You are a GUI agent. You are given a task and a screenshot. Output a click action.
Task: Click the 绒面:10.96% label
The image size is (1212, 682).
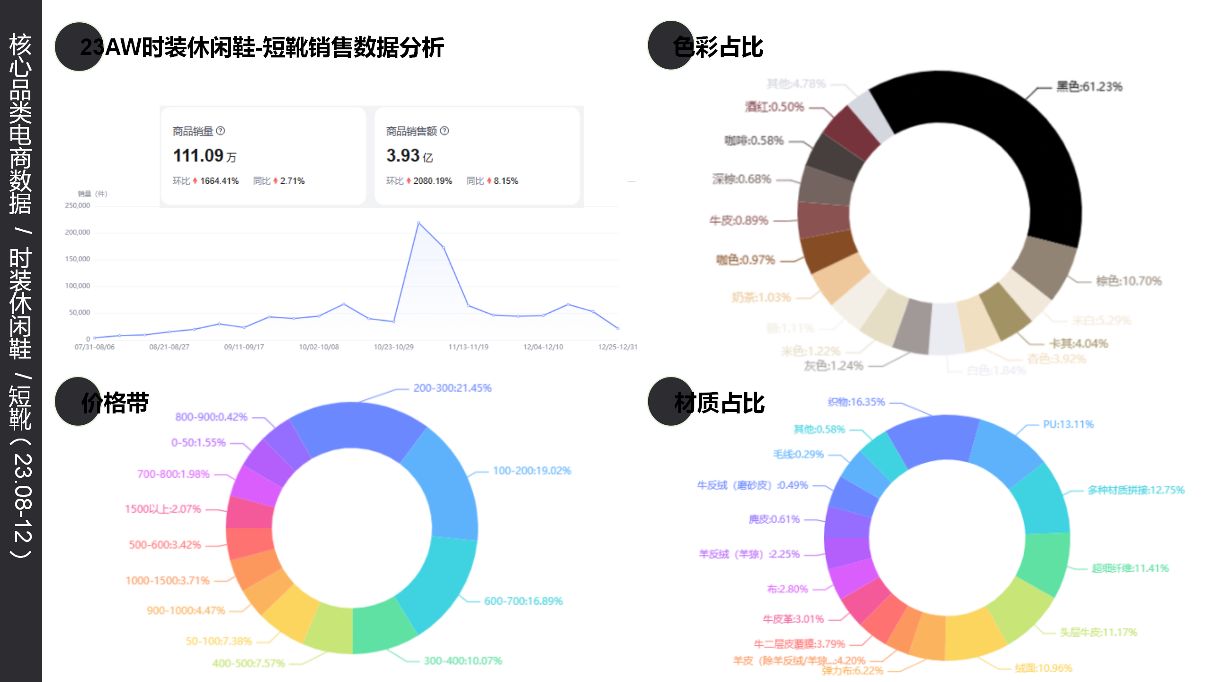click(x=1043, y=668)
